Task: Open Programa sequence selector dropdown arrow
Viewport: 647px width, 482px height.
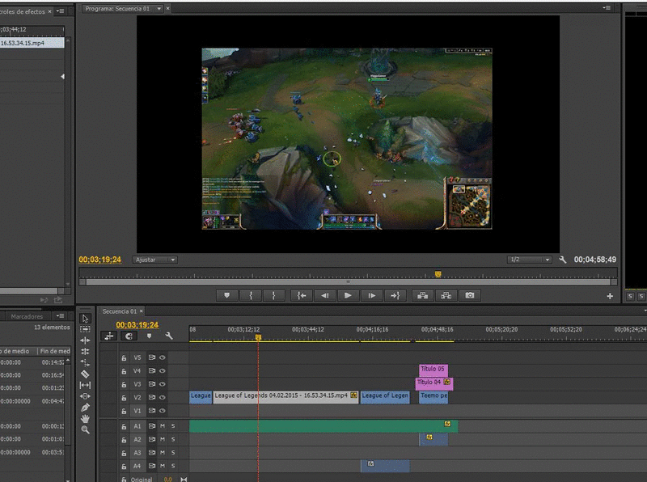Action: [159, 9]
